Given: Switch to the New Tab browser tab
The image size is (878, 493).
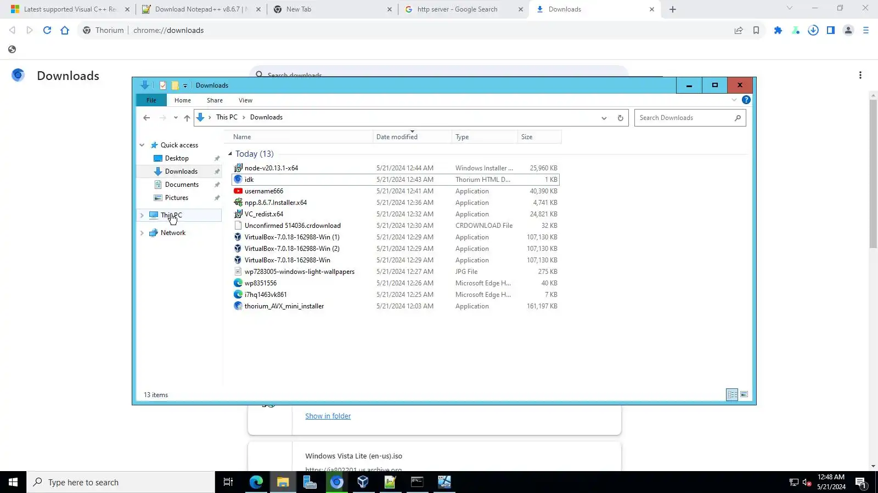Looking at the screenshot, I should click(332, 9).
